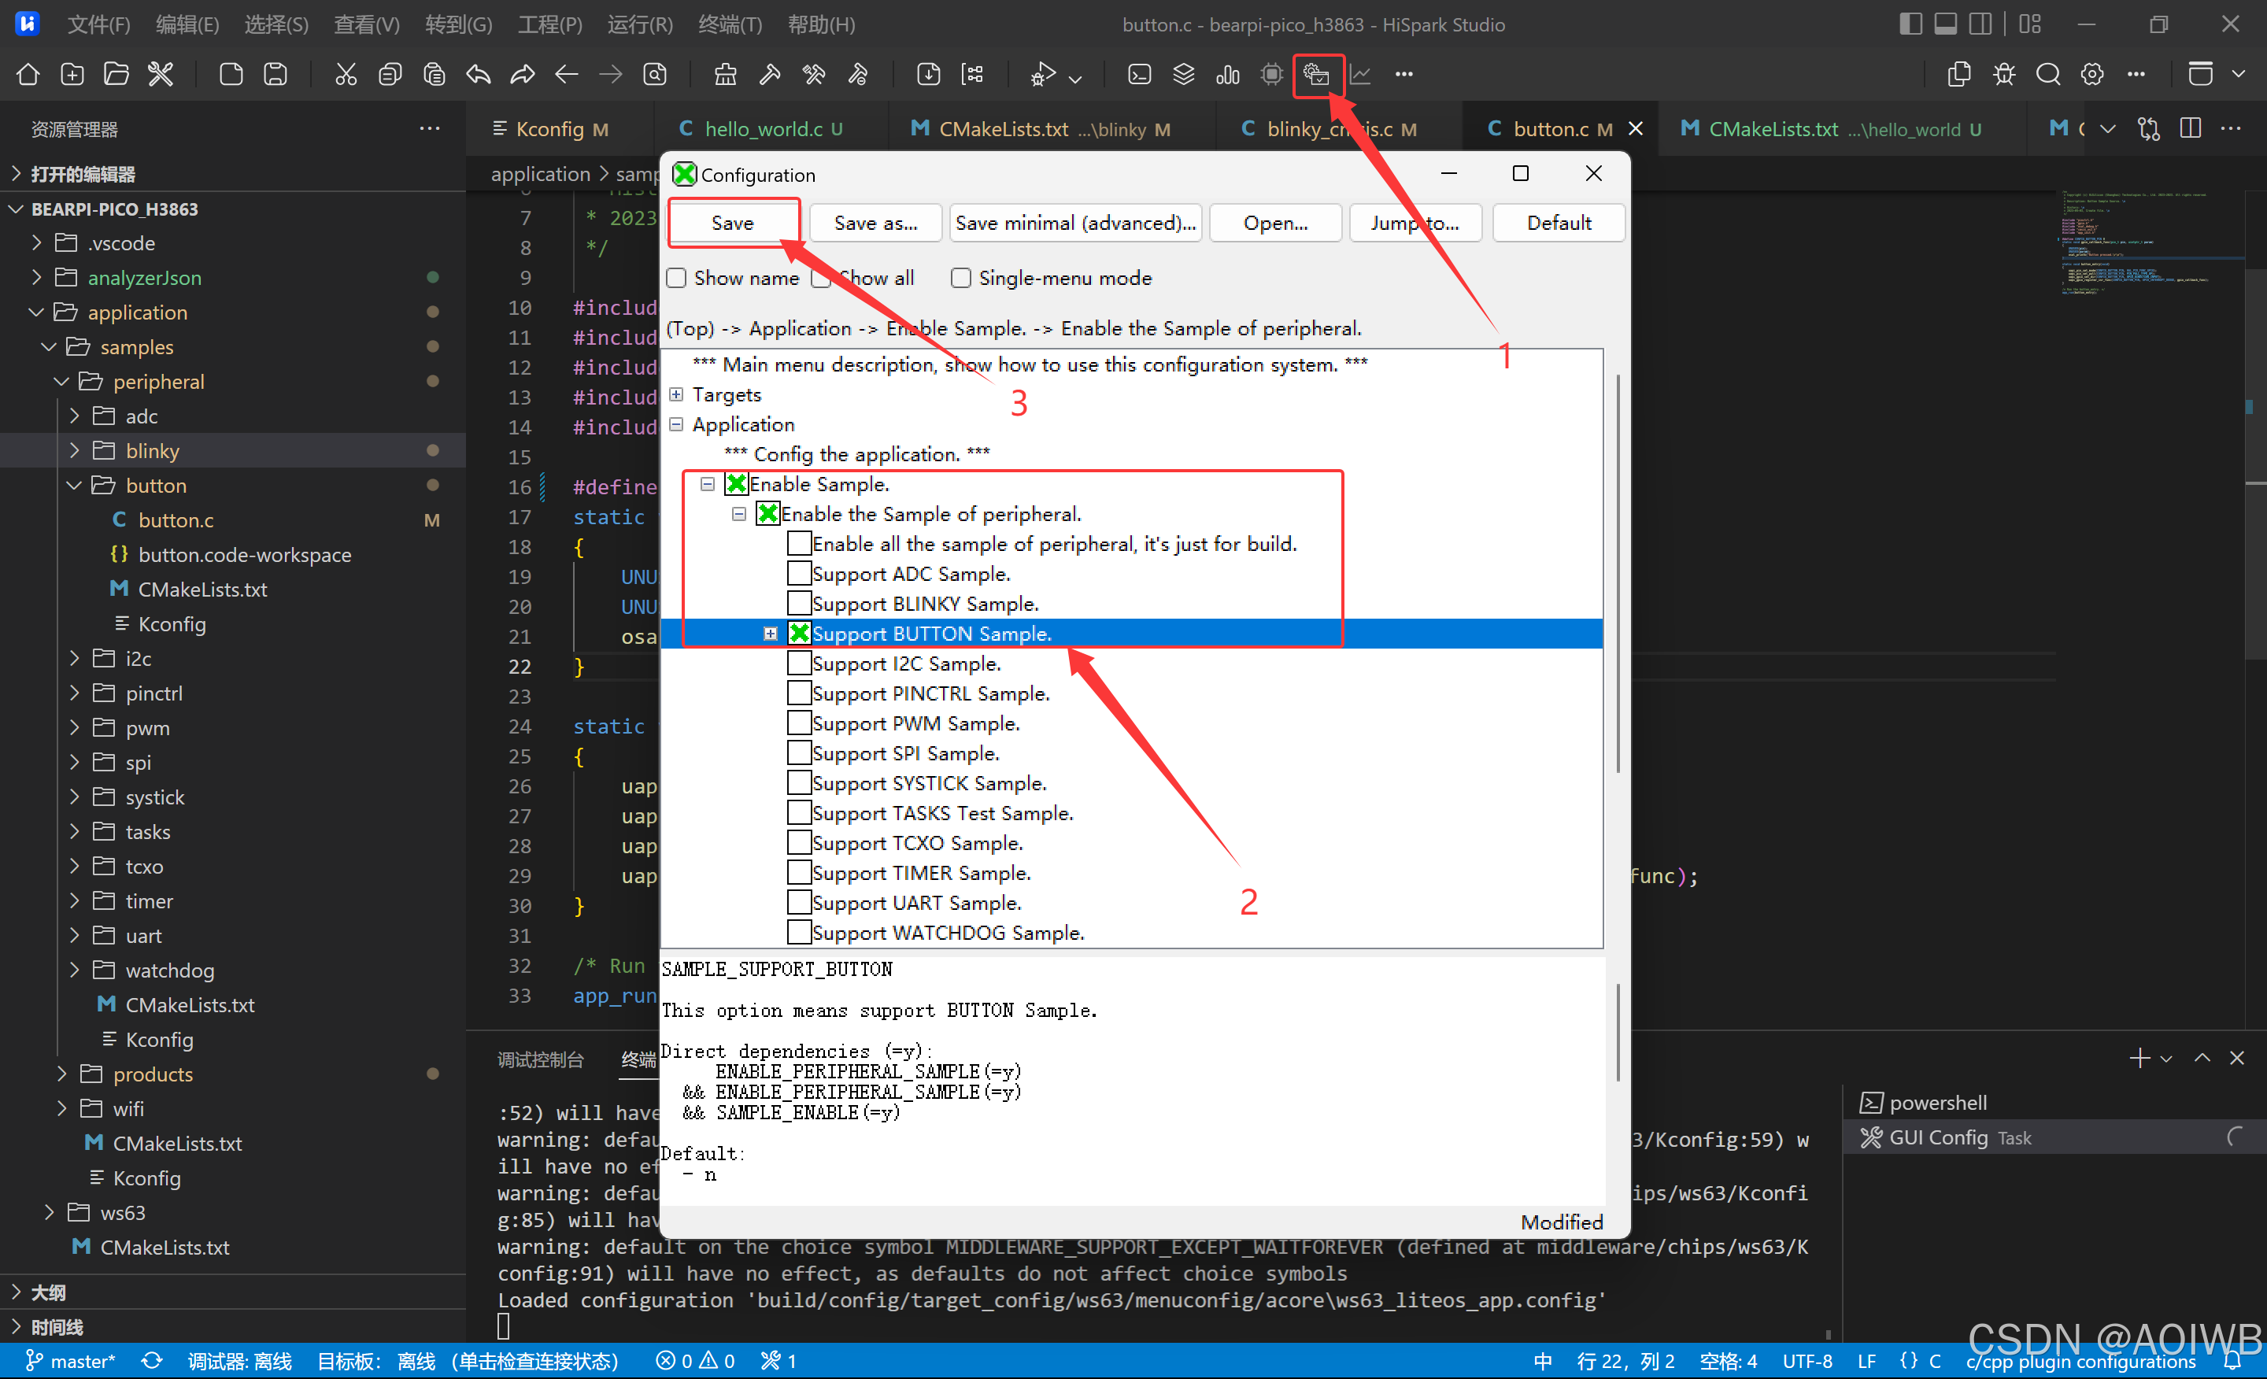Enable the Show name checkbox
Screen dimensions: 2267x1379
677,278
